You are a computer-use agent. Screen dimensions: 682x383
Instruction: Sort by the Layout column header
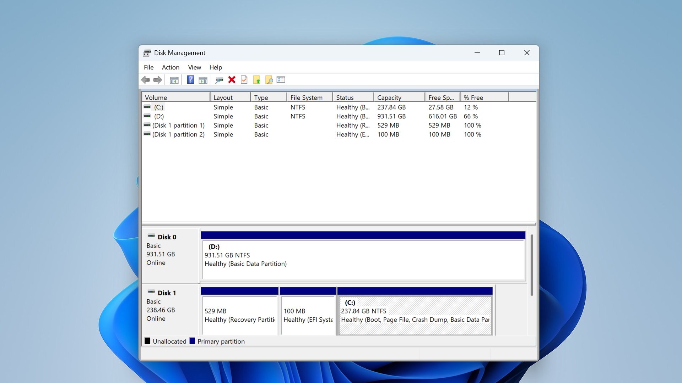coord(230,97)
